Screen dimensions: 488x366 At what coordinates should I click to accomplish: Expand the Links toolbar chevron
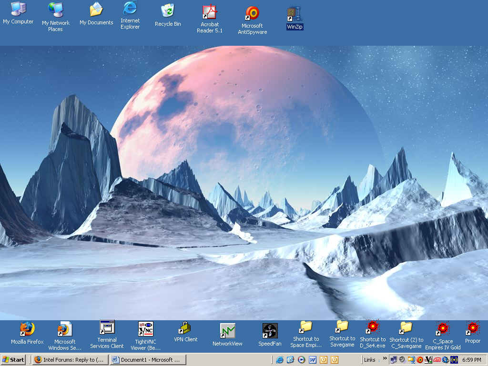385,358
